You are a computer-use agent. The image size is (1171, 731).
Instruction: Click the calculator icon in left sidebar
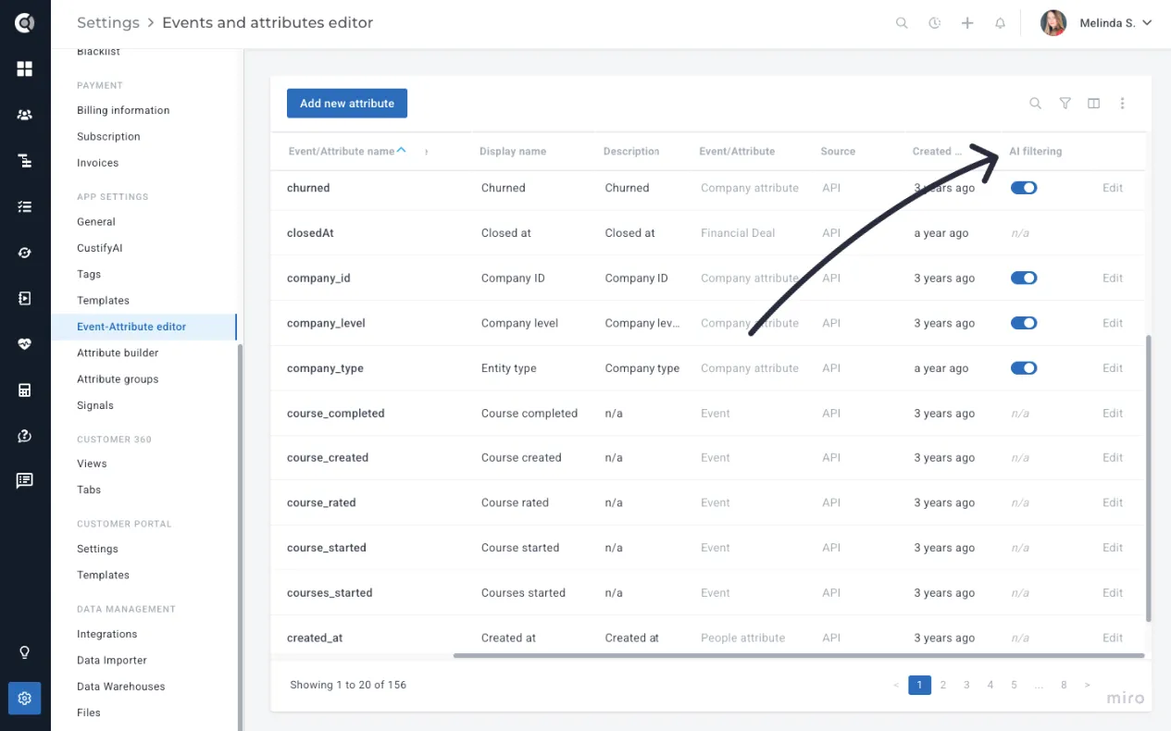tap(25, 390)
